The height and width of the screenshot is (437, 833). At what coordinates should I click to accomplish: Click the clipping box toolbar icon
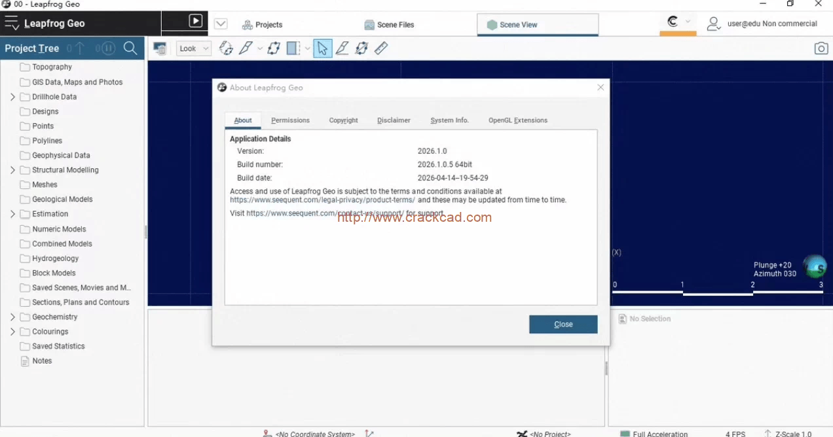tap(293, 48)
